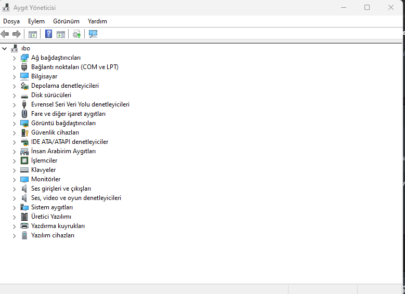Click the Bilgisayar monitor icon
The image size is (405, 294).
pos(24,76)
